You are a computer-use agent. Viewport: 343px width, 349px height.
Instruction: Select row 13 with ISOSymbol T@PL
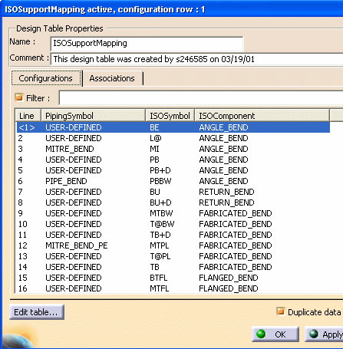pyautogui.click(x=173, y=256)
